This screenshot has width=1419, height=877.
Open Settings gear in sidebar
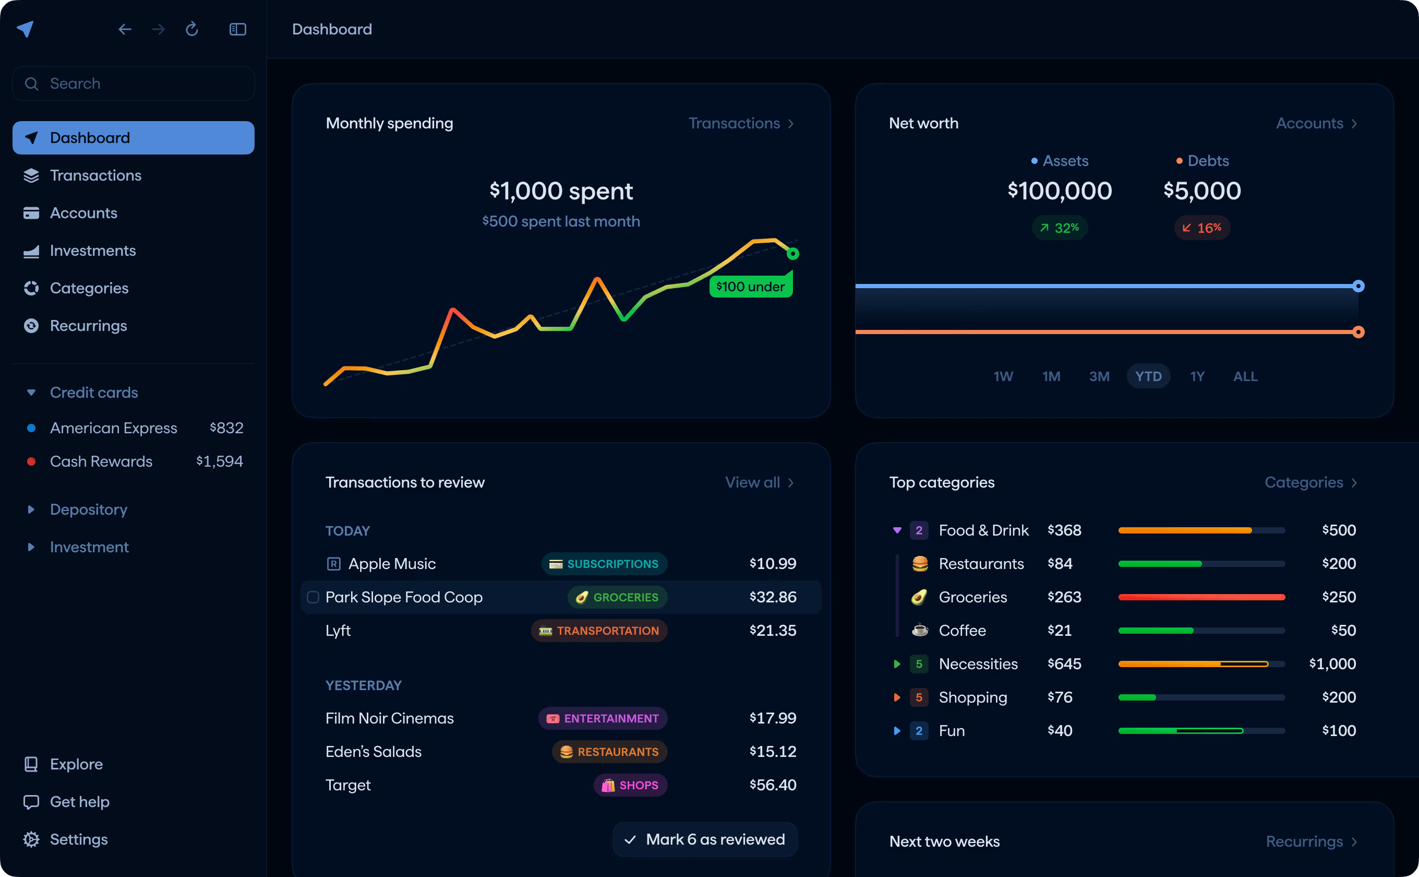click(31, 839)
